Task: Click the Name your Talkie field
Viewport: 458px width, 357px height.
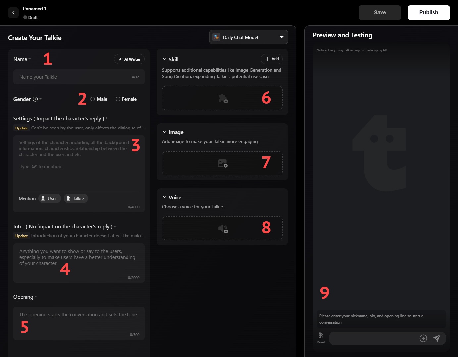Action: tap(79, 77)
